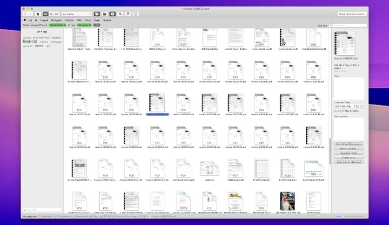Go back with the left arrow toolbar button
Viewport: 389px width, 225px height.
(x=25, y=14)
